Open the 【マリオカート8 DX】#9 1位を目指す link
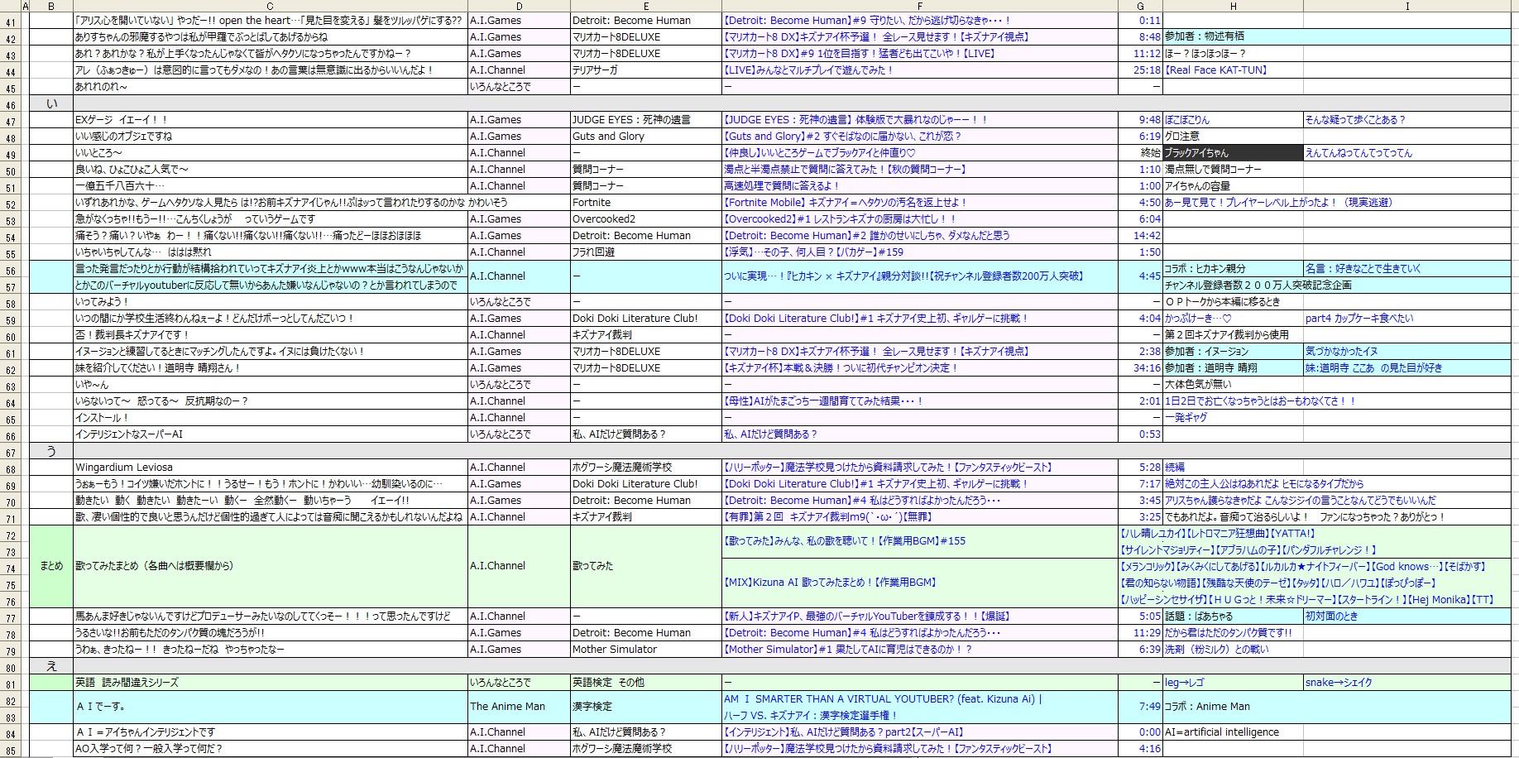The width and height of the screenshot is (1519, 758). [859, 54]
